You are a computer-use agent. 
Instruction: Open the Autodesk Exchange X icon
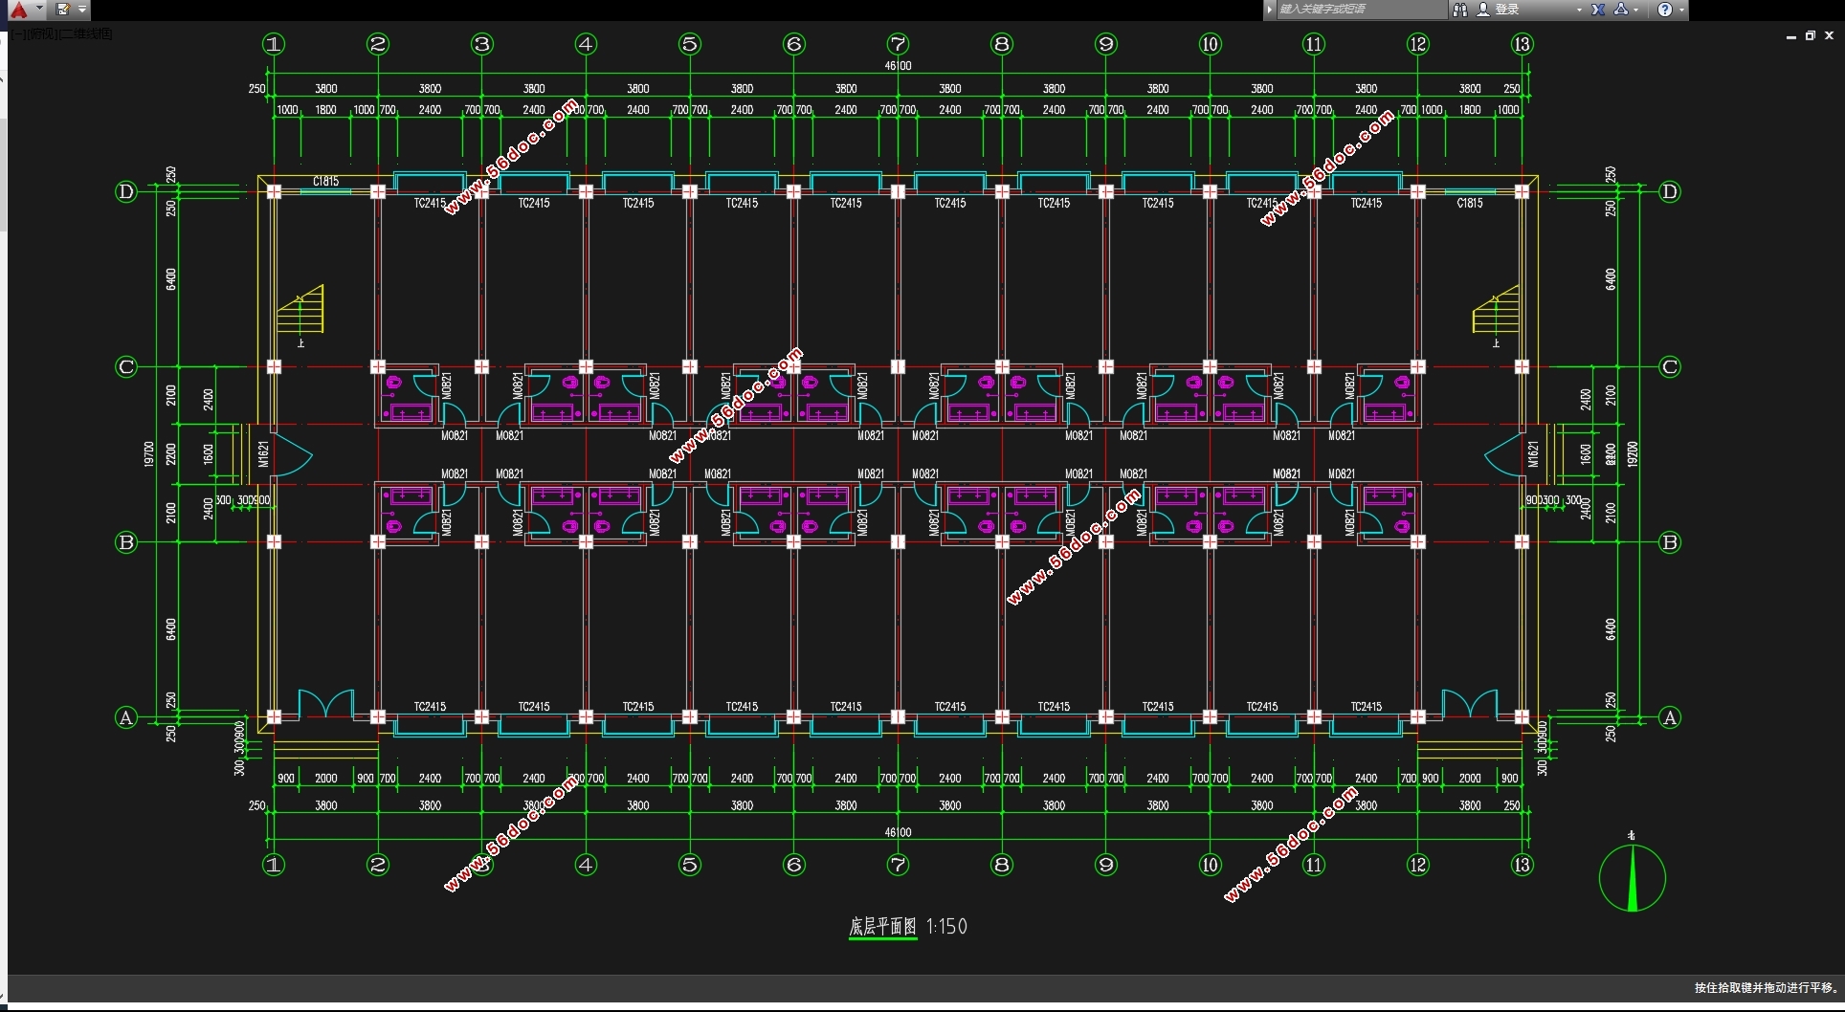[x=1598, y=10]
